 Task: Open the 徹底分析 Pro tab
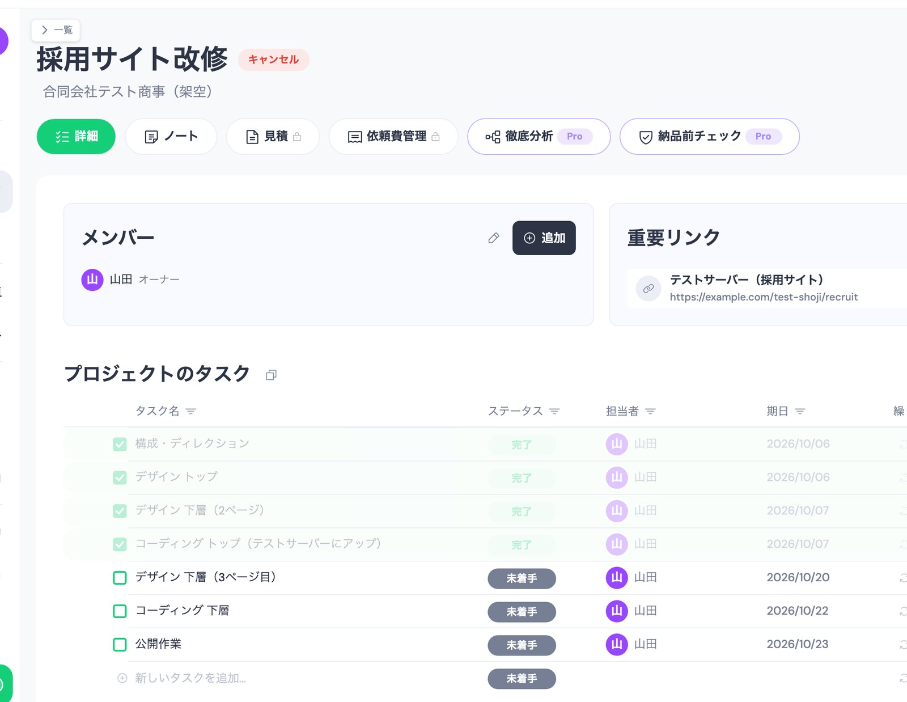pos(539,137)
